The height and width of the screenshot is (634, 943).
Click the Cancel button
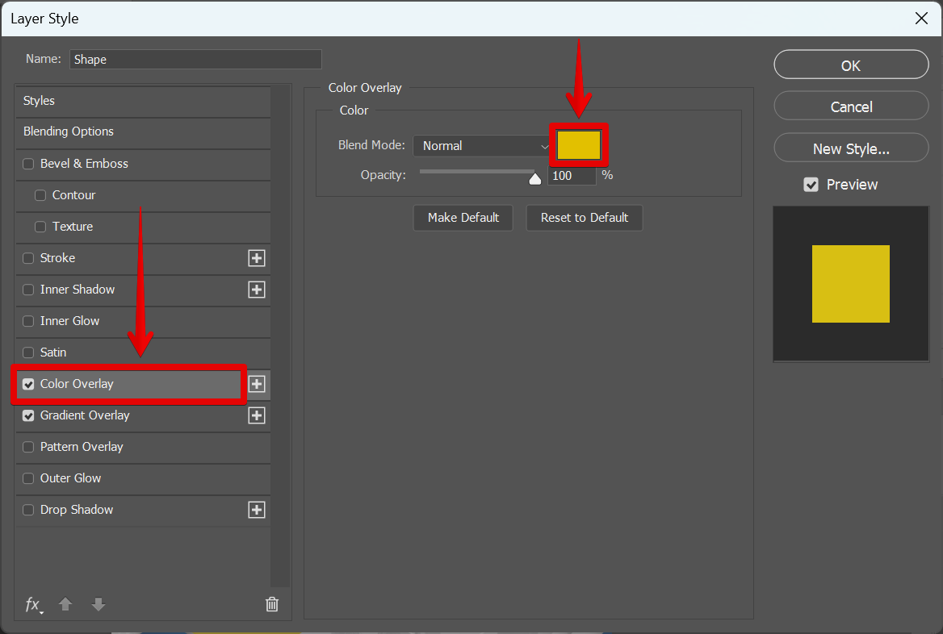(851, 106)
